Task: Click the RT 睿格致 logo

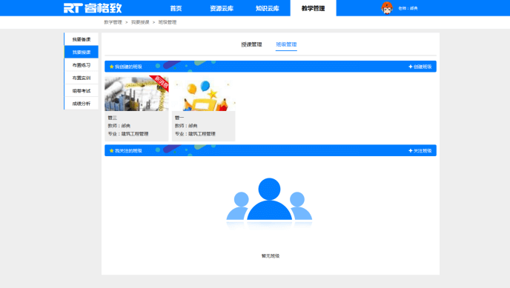Action: click(93, 8)
